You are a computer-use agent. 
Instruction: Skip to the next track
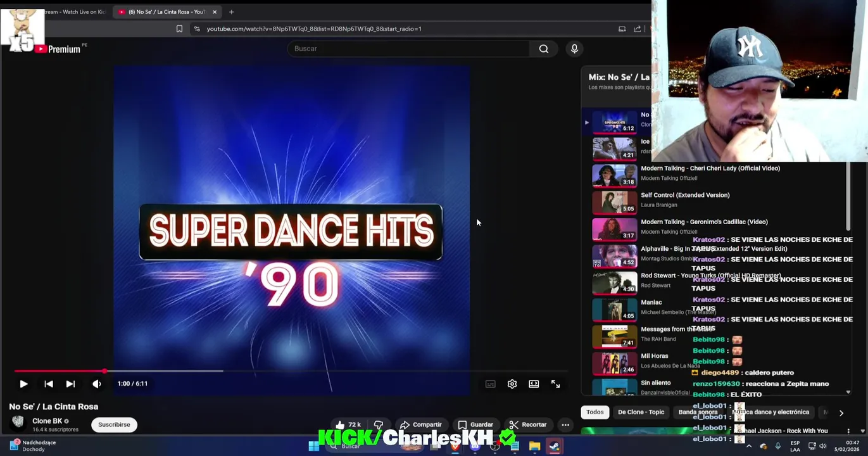[70, 384]
